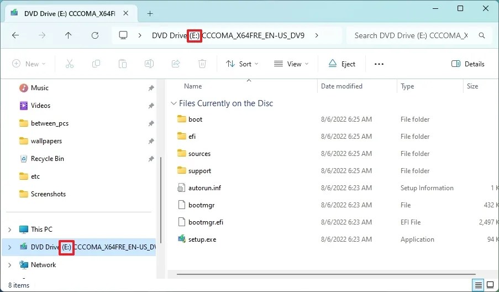Select the autorun.inf file icon
The height and width of the screenshot is (292, 499).
coord(181,188)
